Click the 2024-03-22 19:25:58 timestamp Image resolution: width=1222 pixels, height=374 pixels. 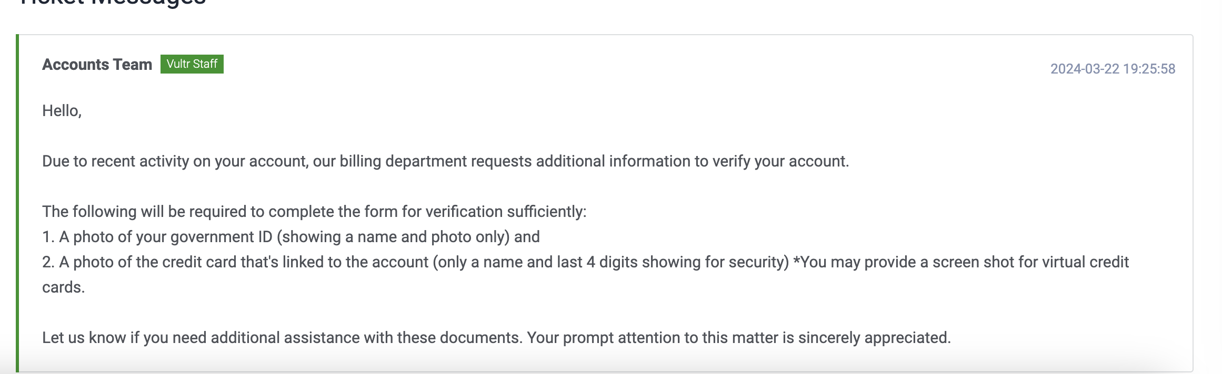(1113, 69)
